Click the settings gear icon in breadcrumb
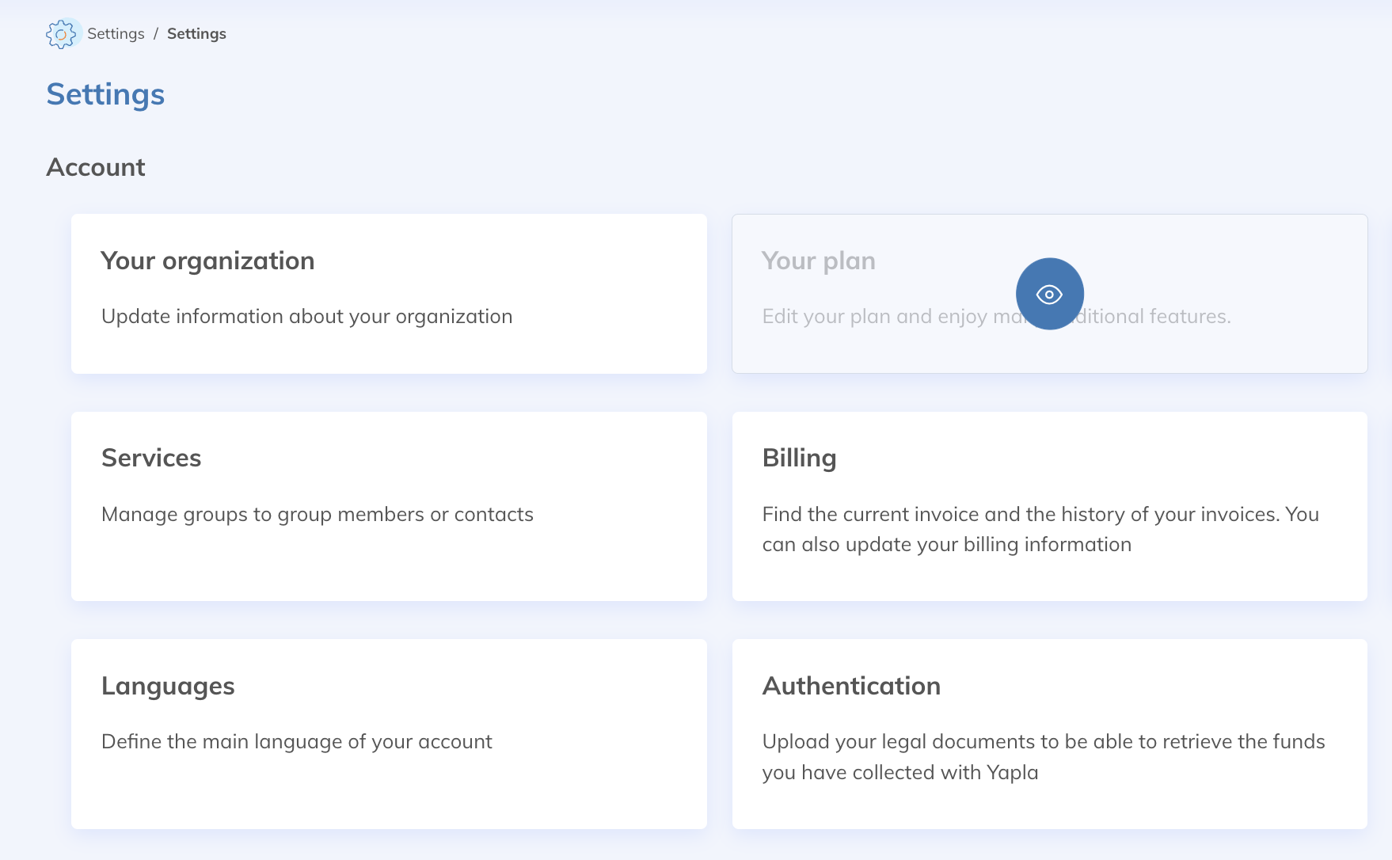 (61, 34)
